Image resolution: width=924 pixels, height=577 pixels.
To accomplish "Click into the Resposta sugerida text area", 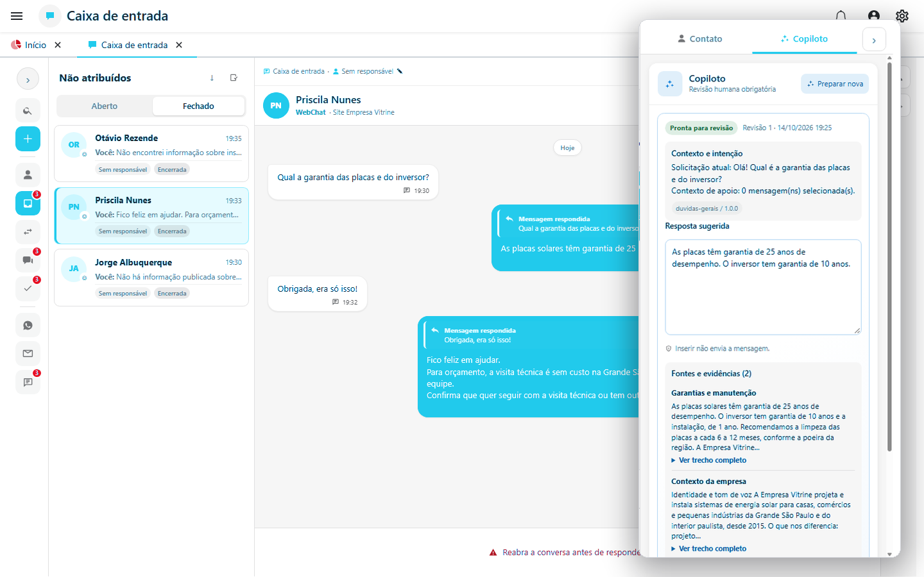I will coord(763,287).
